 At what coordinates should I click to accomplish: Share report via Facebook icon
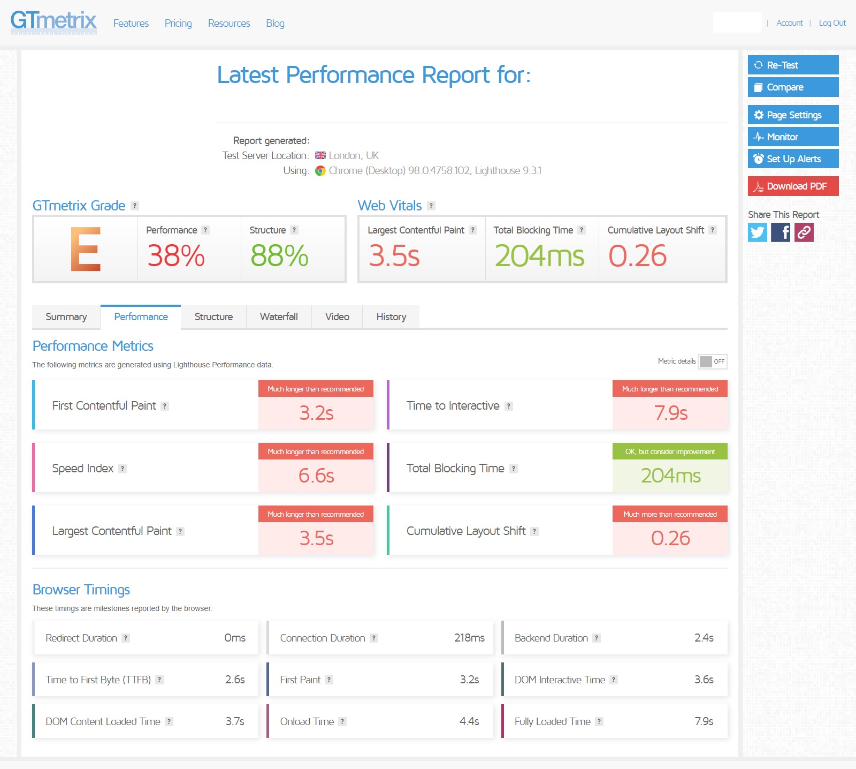coord(781,232)
